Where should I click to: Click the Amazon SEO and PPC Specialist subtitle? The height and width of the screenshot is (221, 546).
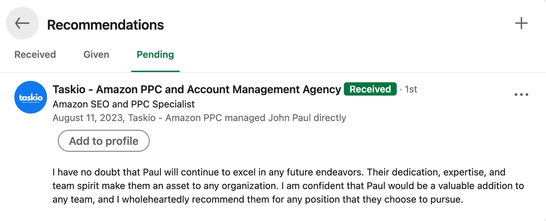tap(123, 104)
